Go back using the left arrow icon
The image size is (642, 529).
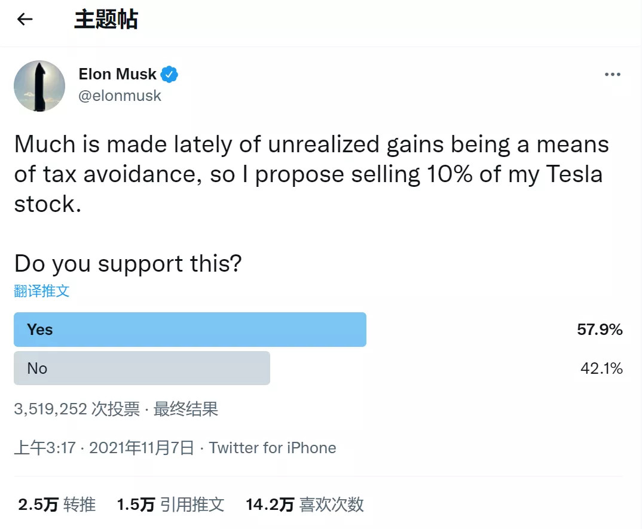[x=25, y=19]
